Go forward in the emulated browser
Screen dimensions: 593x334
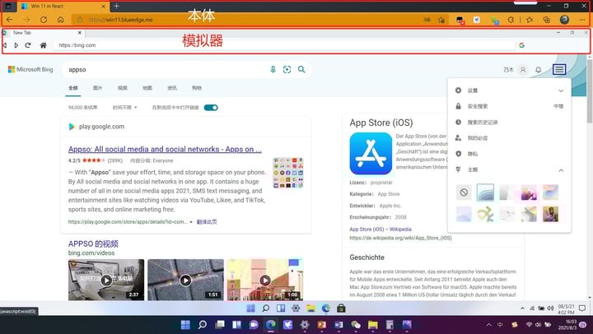[x=16, y=45]
